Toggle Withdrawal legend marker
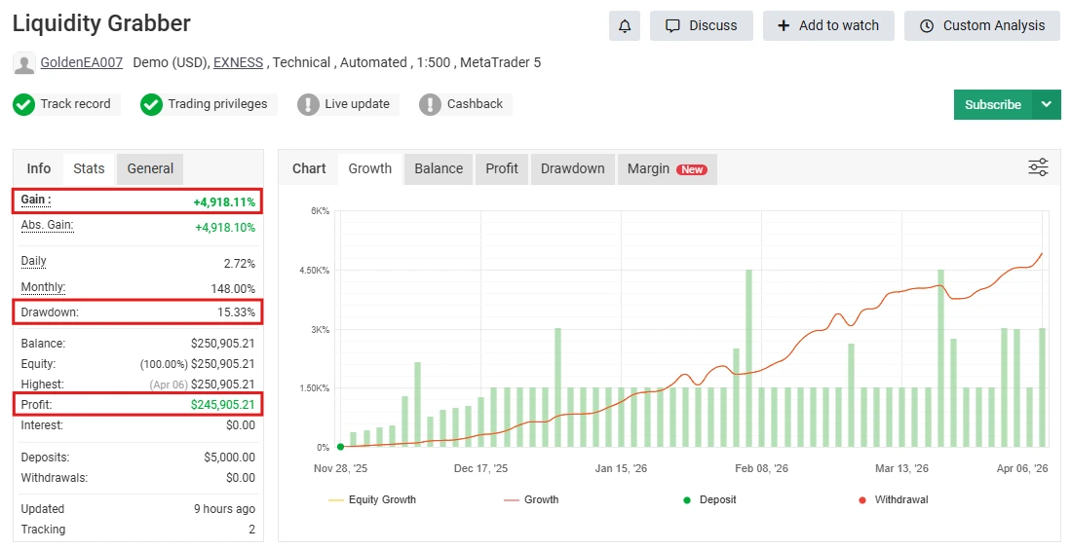The height and width of the screenshot is (550, 1071). tap(892, 499)
